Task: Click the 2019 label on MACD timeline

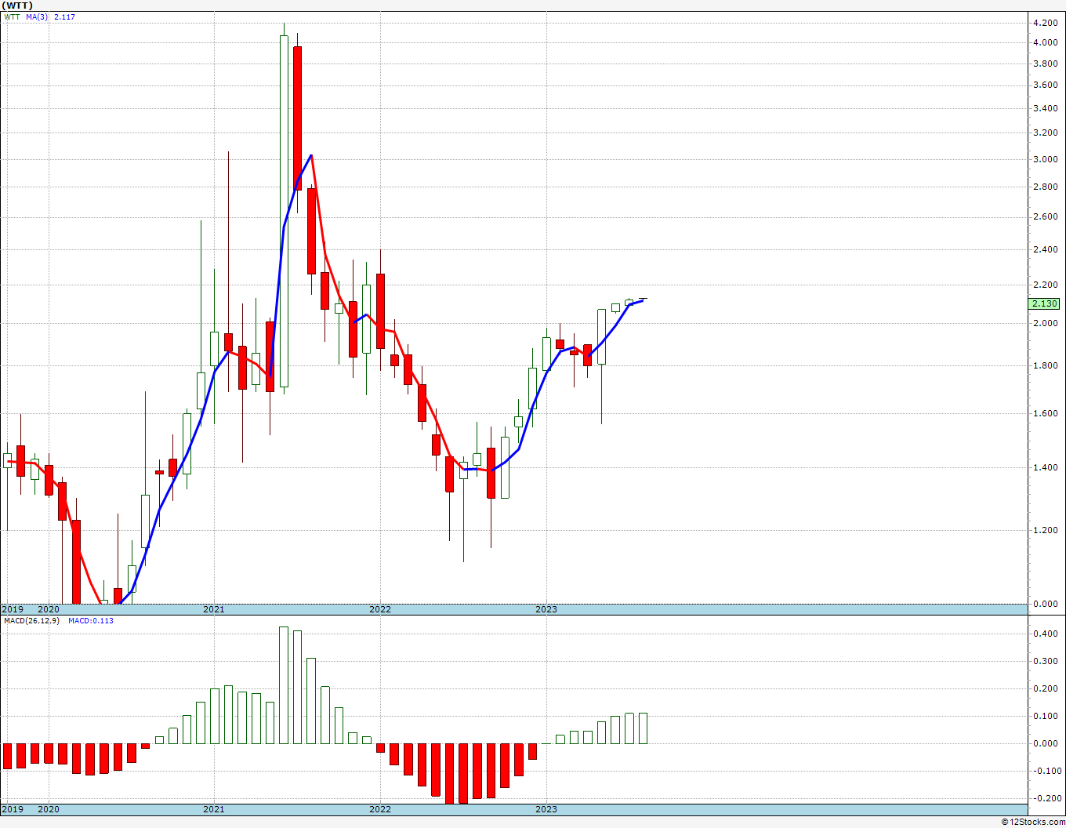Action: tap(12, 809)
